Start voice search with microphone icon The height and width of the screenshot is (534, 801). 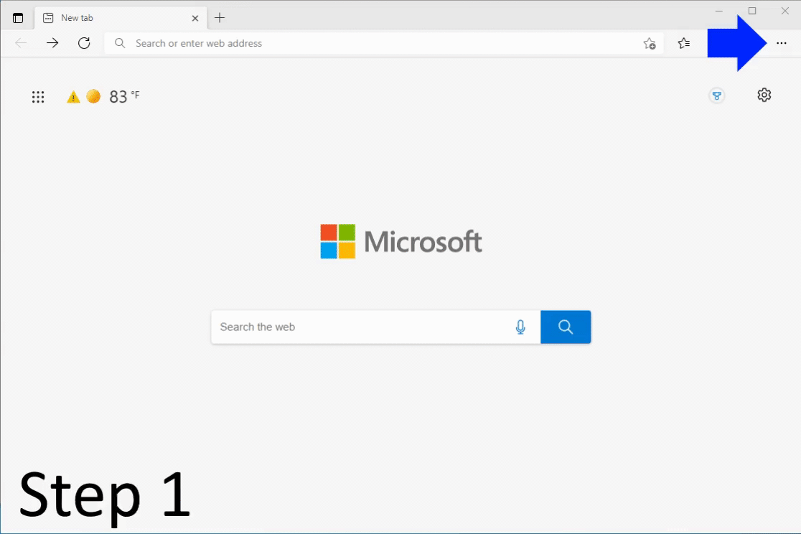coord(520,327)
